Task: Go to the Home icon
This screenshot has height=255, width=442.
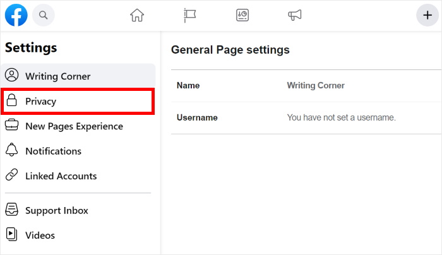Action: [x=137, y=15]
